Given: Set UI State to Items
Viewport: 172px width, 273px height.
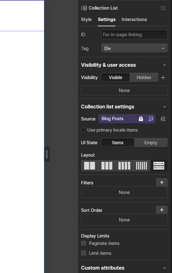Looking at the screenshot, I should click(118, 143).
